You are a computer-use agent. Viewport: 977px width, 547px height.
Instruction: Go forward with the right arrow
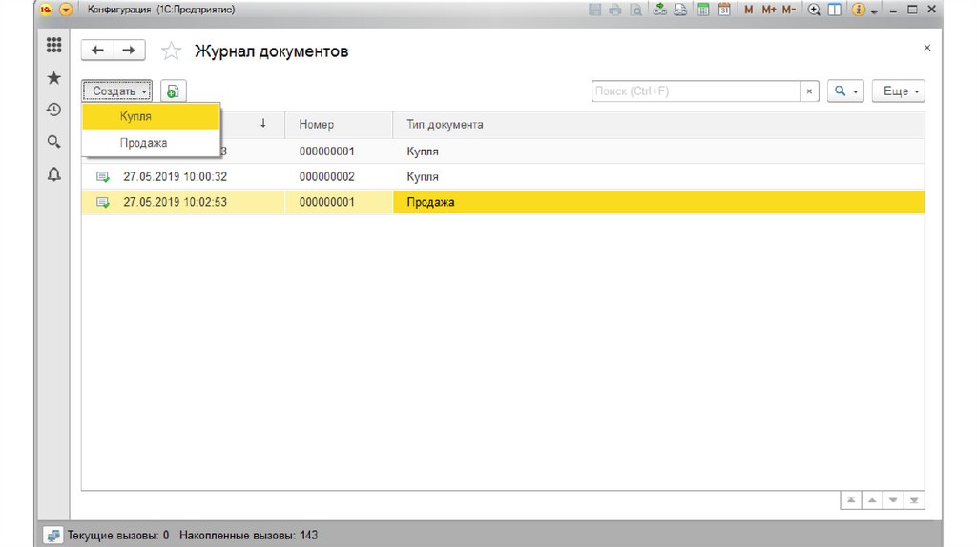click(x=129, y=51)
